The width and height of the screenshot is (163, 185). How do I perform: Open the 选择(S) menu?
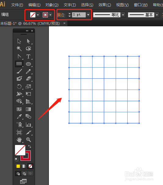coord(87,5)
